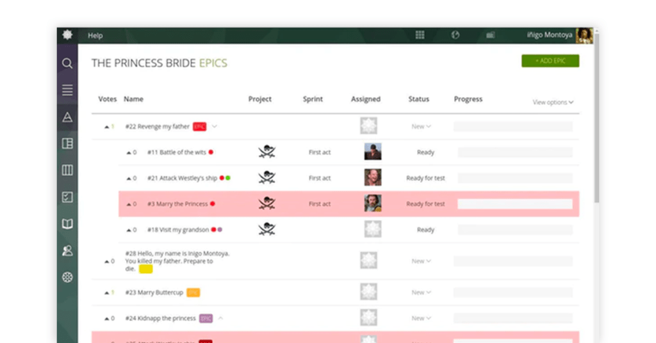
Task: Upvote story #3 Marry the Princess
Action: click(x=128, y=204)
